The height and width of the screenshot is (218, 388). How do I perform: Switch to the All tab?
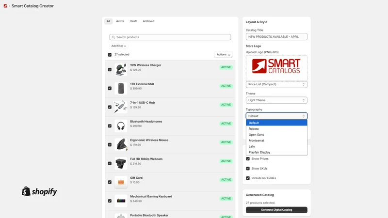[108, 21]
